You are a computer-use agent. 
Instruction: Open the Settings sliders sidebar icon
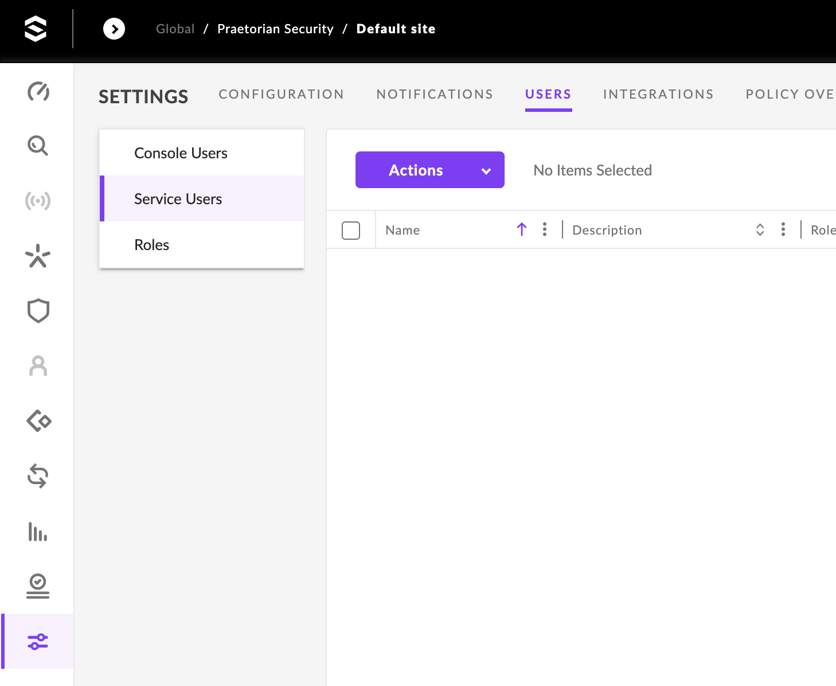[x=38, y=641]
